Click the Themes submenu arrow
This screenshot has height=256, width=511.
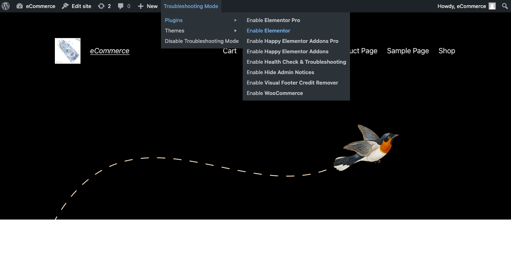235,30
